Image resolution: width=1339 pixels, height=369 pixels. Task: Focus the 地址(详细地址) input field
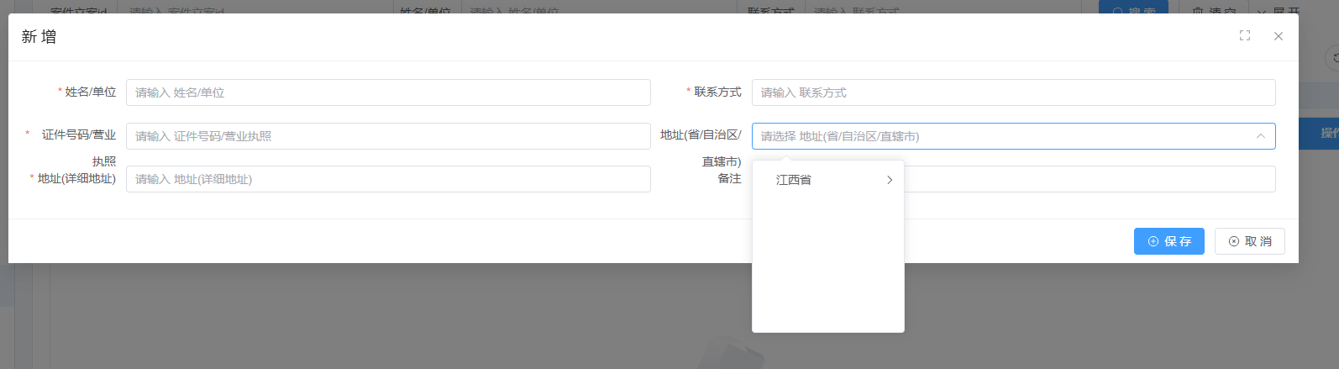tap(388, 179)
